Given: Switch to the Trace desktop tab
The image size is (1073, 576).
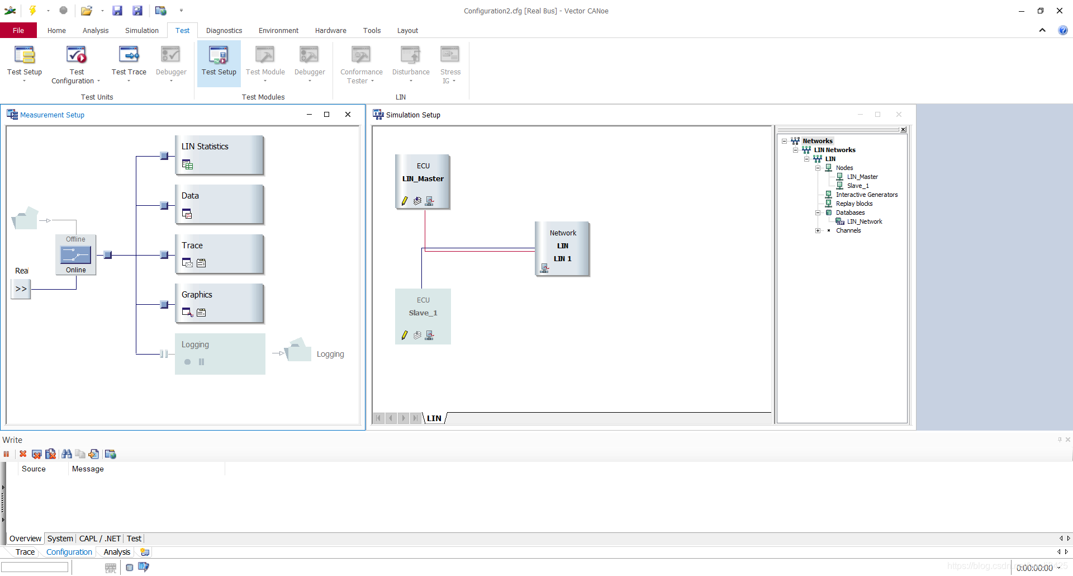Looking at the screenshot, I should [x=25, y=552].
